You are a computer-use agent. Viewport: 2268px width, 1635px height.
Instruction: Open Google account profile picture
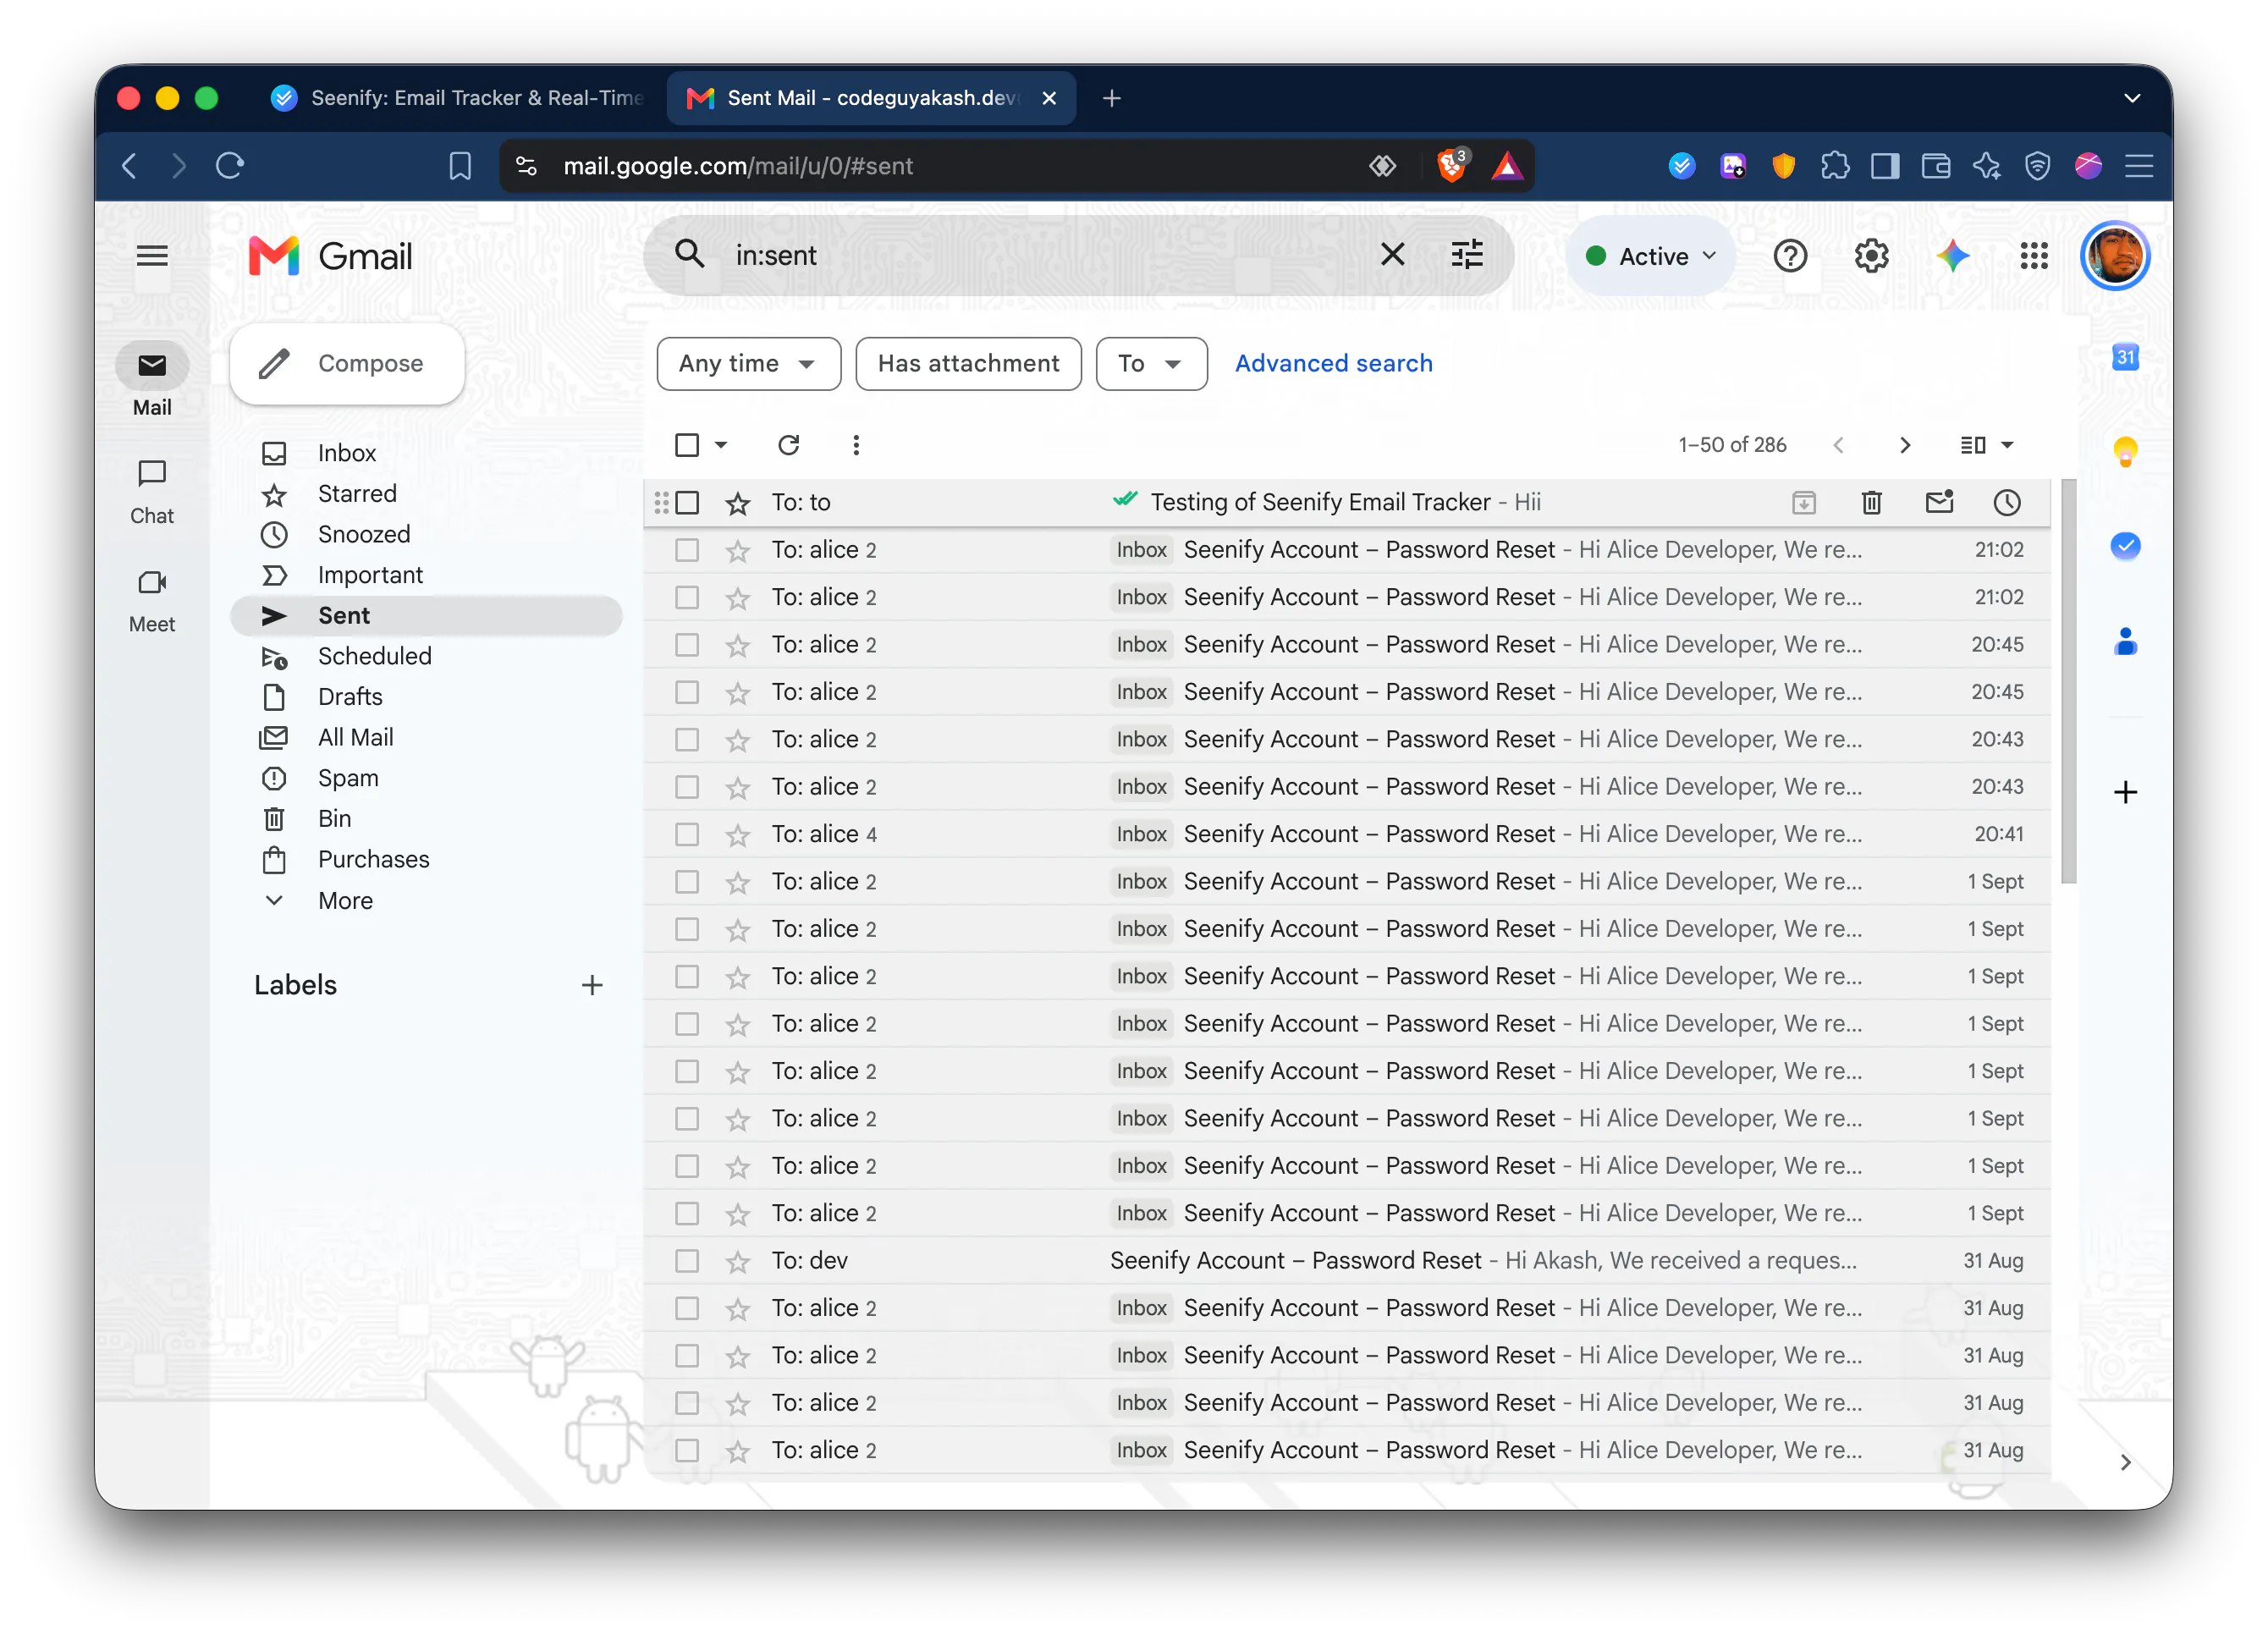point(2115,256)
